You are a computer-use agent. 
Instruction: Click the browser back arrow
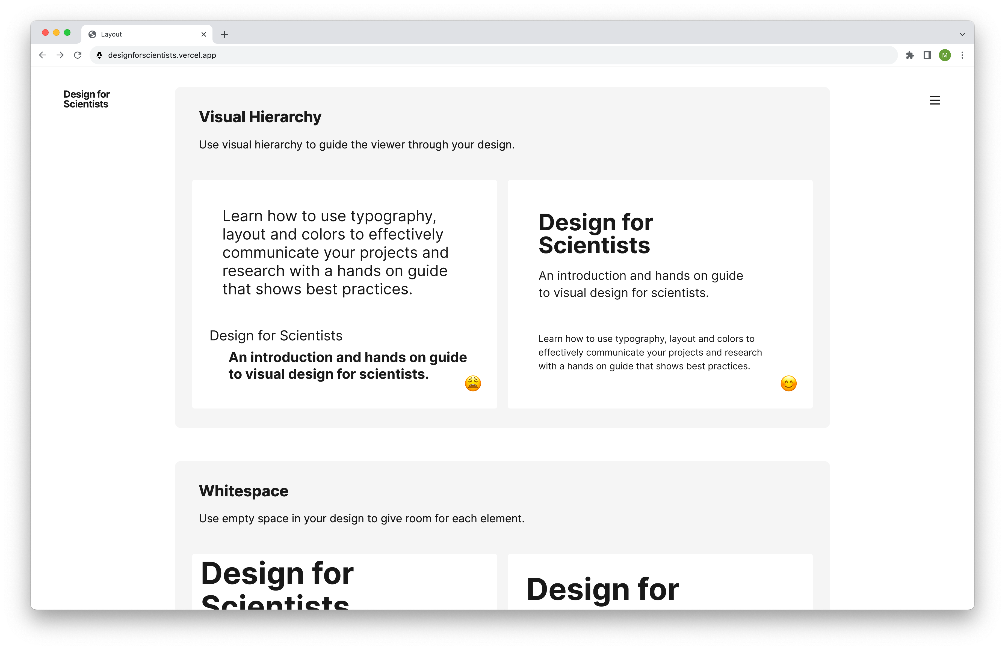click(43, 55)
